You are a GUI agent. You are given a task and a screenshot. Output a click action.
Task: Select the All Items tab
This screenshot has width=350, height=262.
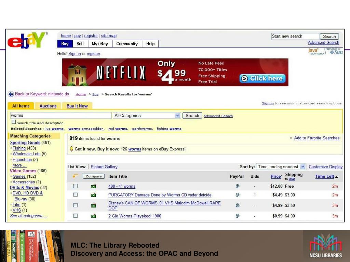21,106
